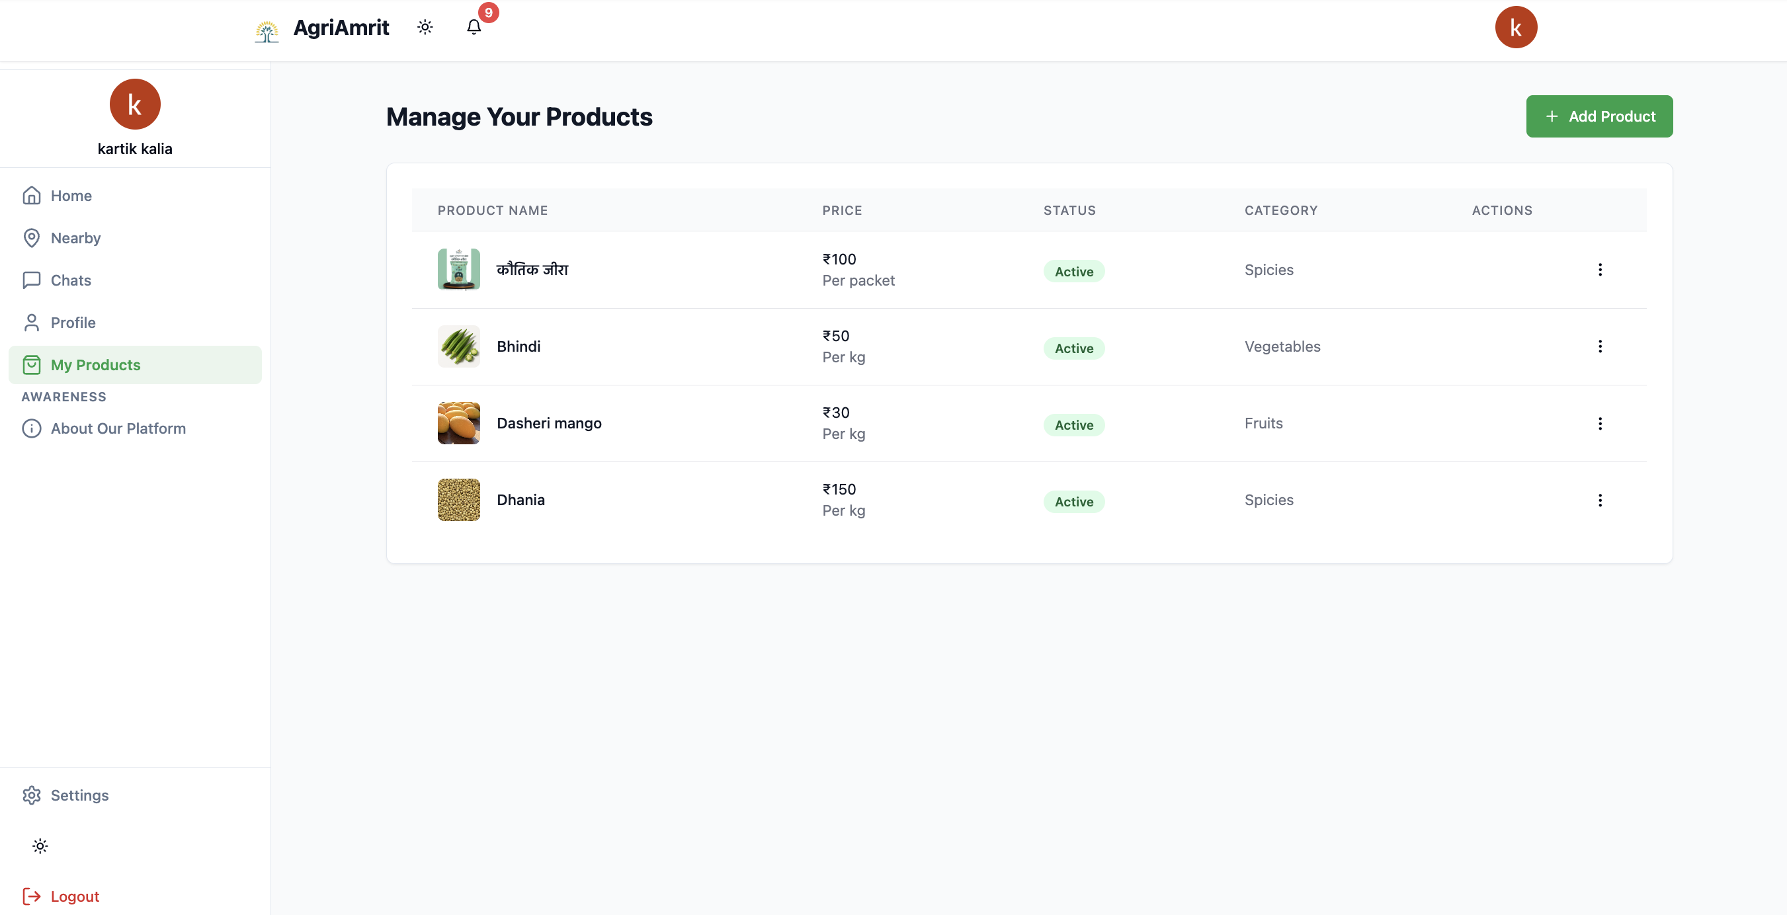This screenshot has height=915, width=1787.
Task: Open actions menu for Dhania row
Action: 1600,500
